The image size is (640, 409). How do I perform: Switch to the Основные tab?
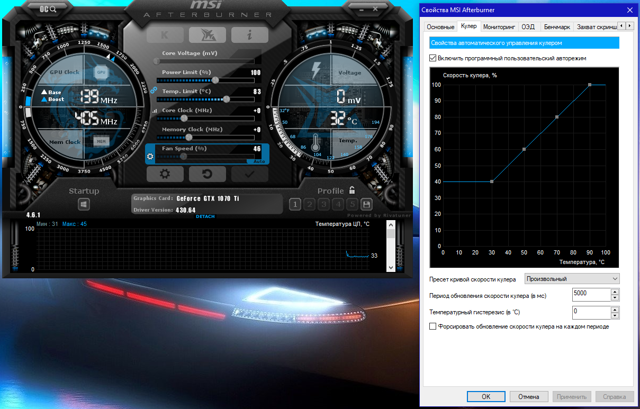(x=440, y=26)
